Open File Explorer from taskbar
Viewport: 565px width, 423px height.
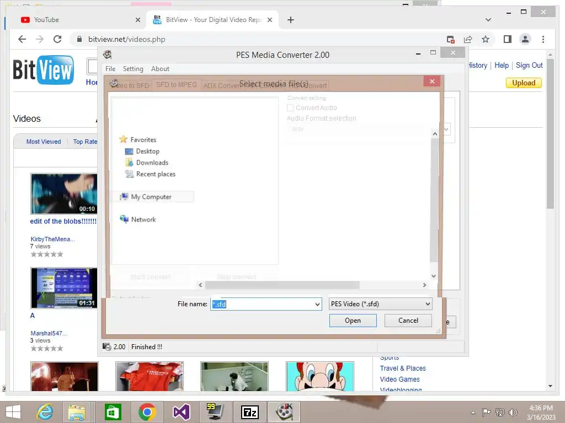click(77, 412)
